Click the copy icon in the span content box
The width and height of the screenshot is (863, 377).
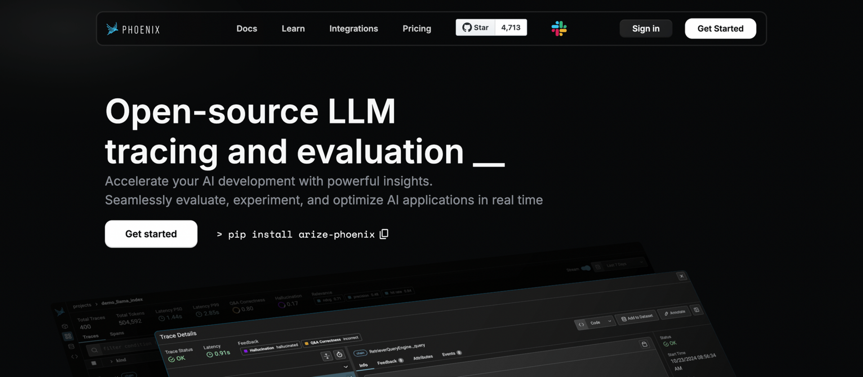point(644,344)
